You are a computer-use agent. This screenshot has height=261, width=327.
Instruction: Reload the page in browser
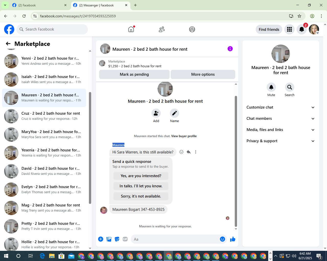(24, 16)
